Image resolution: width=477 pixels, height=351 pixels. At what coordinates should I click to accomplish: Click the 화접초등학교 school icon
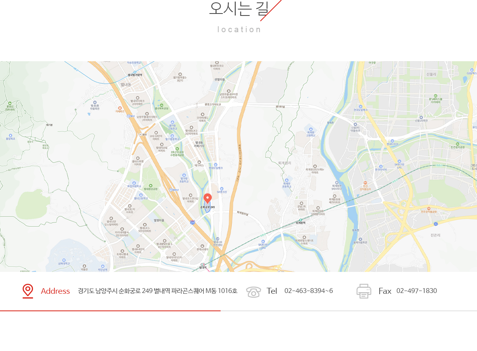(x=134, y=182)
